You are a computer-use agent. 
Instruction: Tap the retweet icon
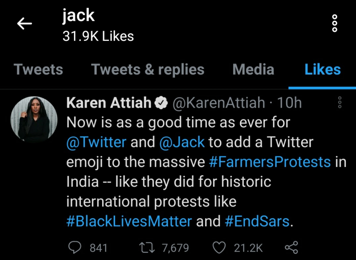147,248
